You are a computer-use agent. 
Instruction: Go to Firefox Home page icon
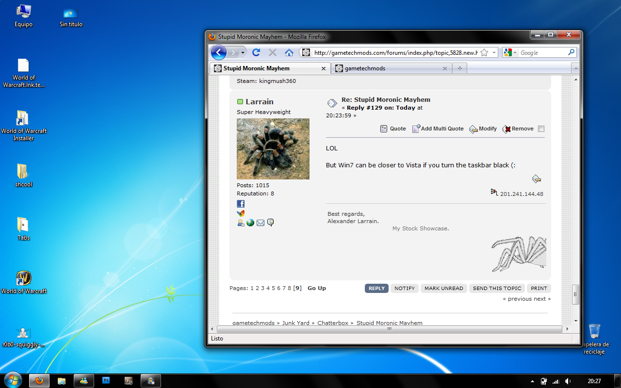(289, 52)
